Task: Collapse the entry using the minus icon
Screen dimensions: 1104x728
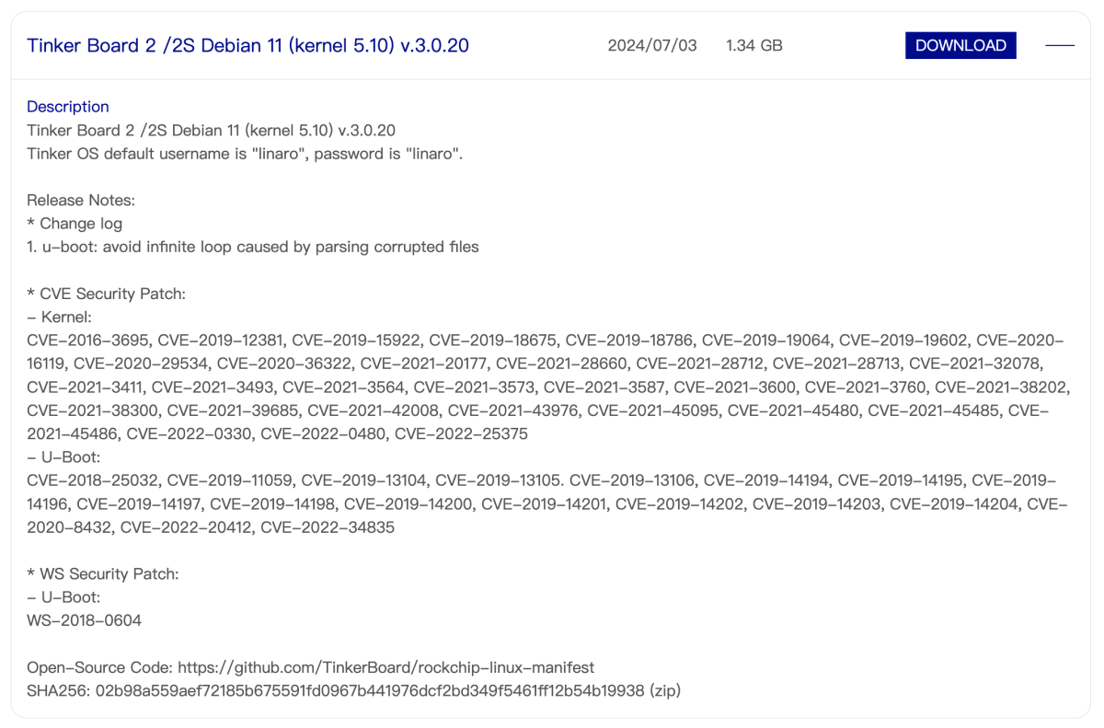Action: click(1060, 45)
